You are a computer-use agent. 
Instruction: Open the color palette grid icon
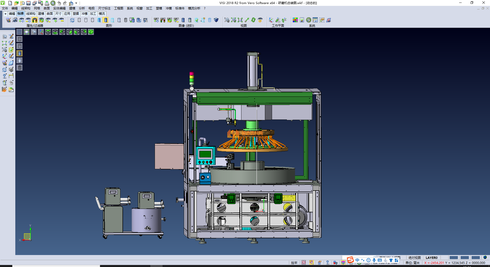click(295, 20)
